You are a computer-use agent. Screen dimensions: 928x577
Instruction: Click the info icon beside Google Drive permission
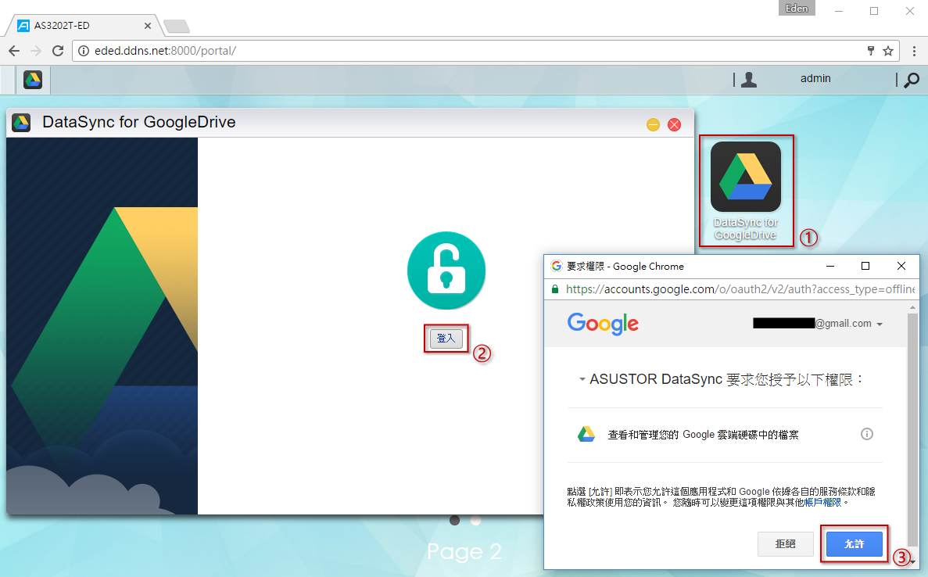[x=866, y=434]
